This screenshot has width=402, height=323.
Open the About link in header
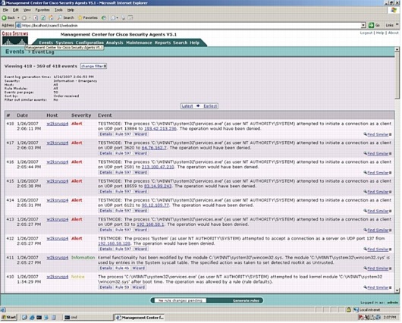coord(393,33)
